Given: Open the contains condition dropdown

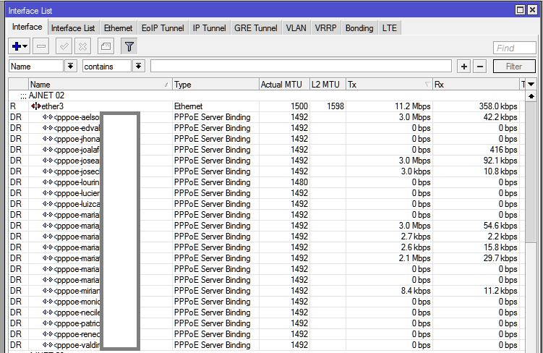Looking at the screenshot, I should click(138, 66).
